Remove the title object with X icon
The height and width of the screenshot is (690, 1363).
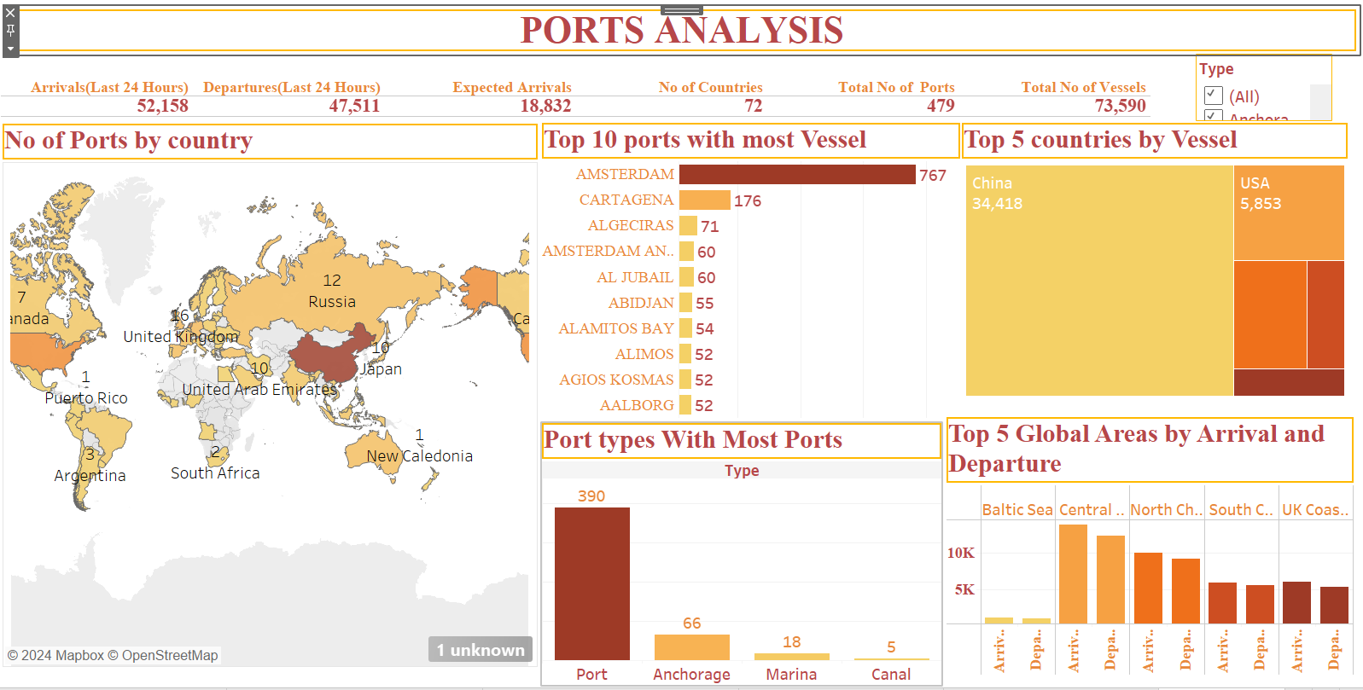pos(10,13)
